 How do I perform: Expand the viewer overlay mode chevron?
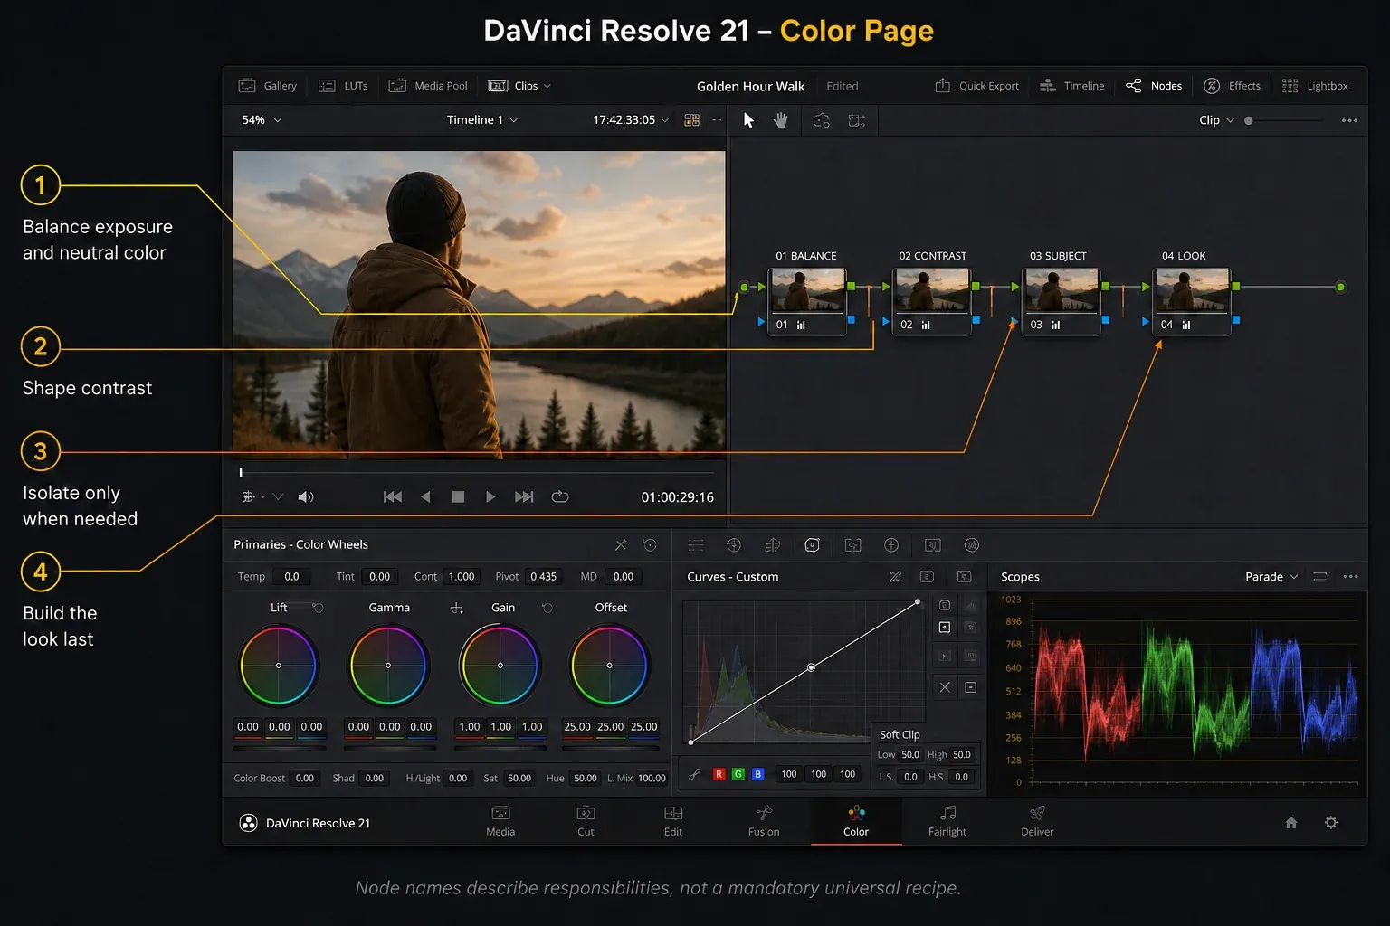point(278,497)
